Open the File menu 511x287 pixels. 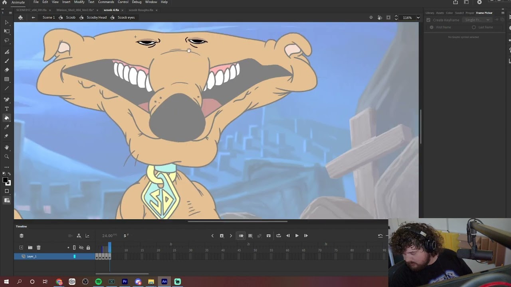point(36,2)
